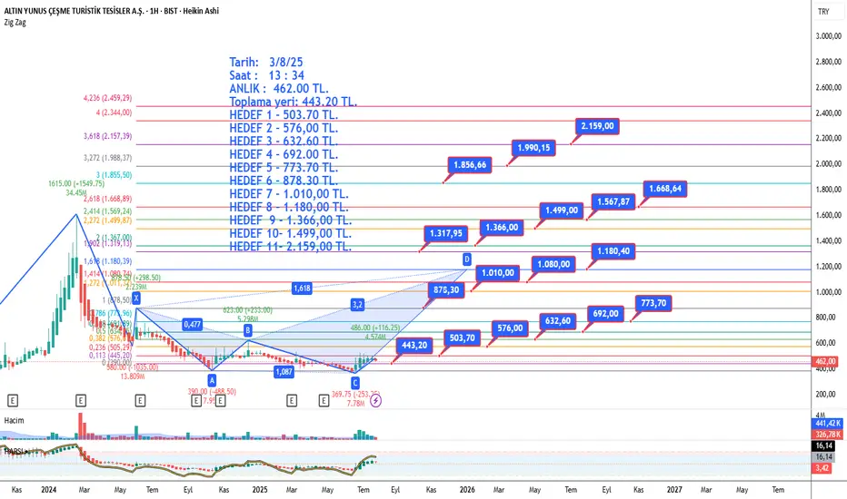Click the 'HEDEF 1 - 503.70 TL.' text line

284,115
